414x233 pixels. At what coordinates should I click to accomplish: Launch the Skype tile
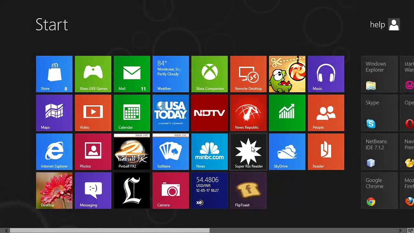[x=379, y=113]
